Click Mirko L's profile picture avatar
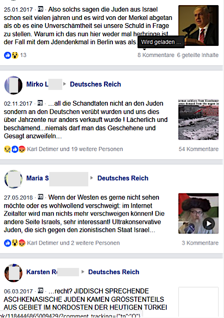Image resolution: width=224 pixels, height=318 pixels. pyautogui.click(x=13, y=85)
